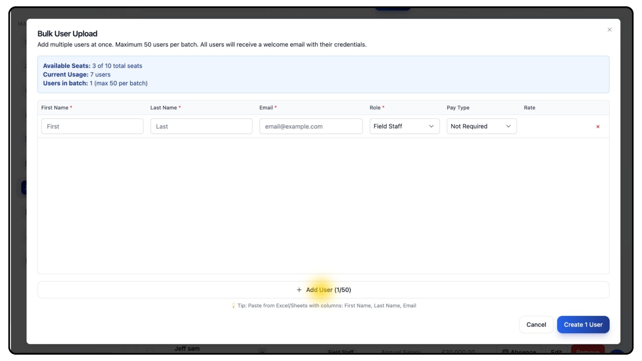Screen dimensions: 642x361
Task: Click the Pay Type column header
Action: 458,108
